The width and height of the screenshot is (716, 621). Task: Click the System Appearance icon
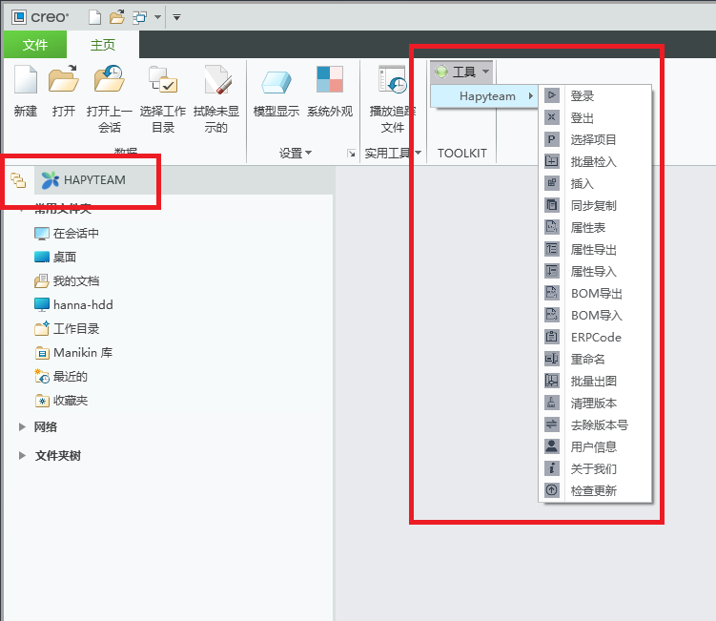pyautogui.click(x=330, y=83)
